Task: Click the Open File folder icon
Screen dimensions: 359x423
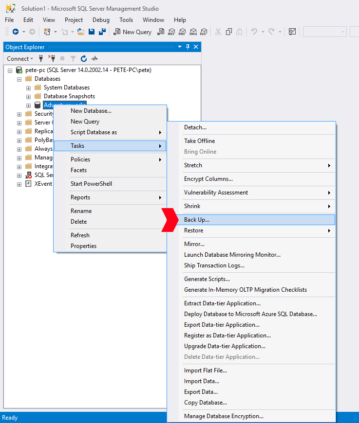Action: [x=80, y=32]
